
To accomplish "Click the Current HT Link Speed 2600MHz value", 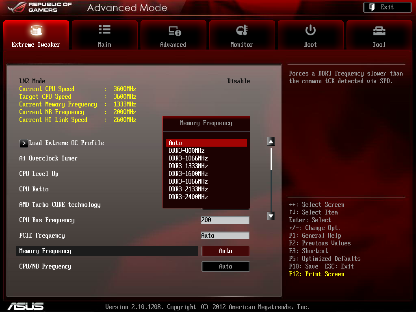I will (125, 119).
